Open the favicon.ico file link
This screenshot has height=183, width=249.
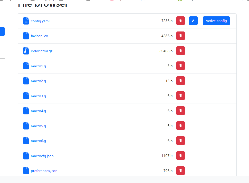click(x=39, y=36)
